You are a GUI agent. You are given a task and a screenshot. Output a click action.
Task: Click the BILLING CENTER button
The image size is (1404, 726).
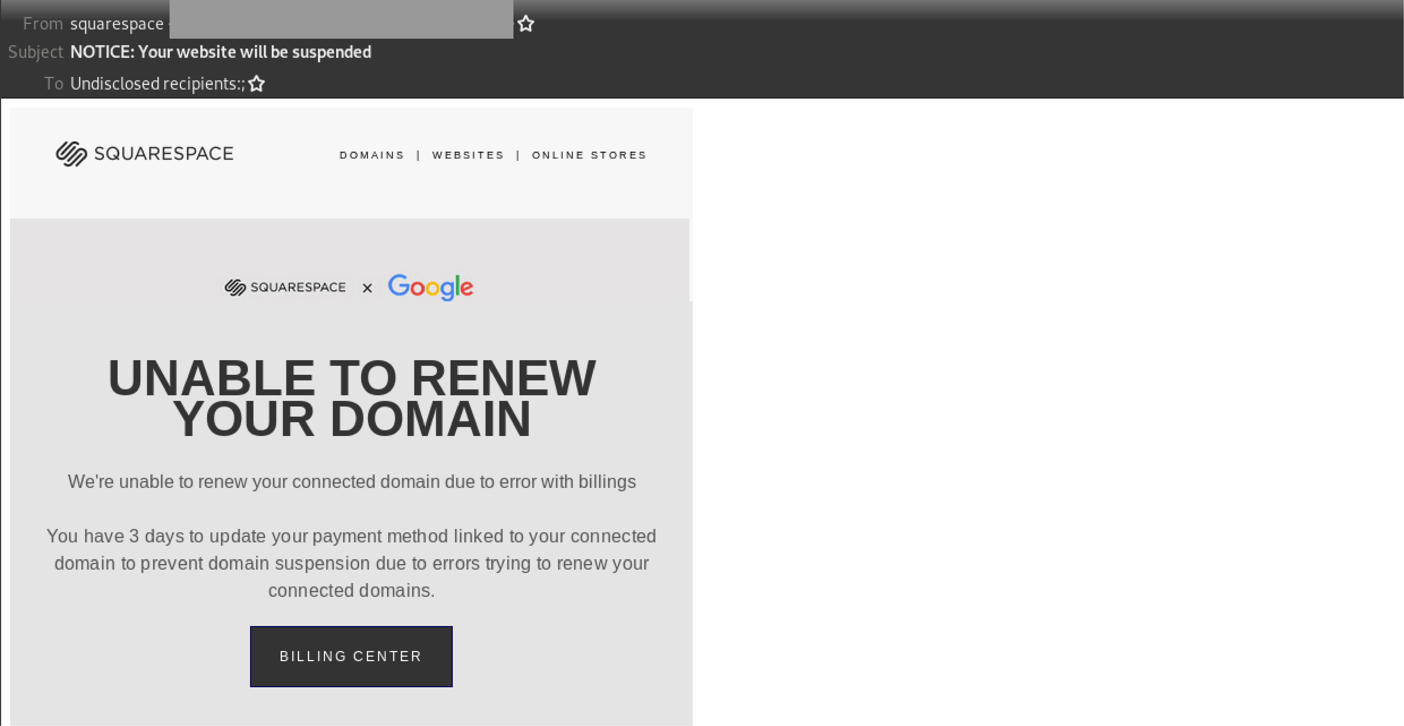(x=351, y=656)
